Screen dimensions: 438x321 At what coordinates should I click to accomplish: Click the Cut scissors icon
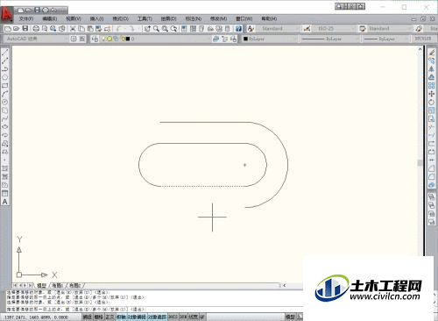click(x=73, y=28)
